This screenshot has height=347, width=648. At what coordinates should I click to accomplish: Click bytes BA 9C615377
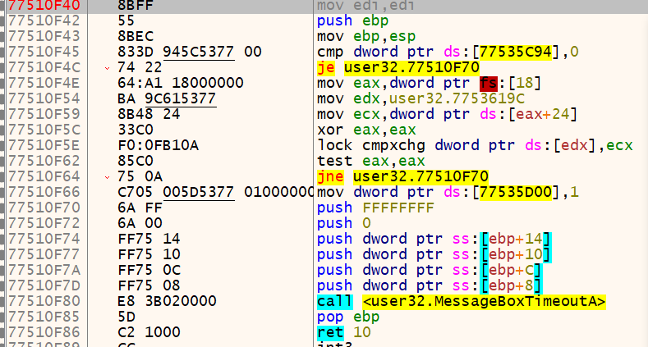click(167, 98)
